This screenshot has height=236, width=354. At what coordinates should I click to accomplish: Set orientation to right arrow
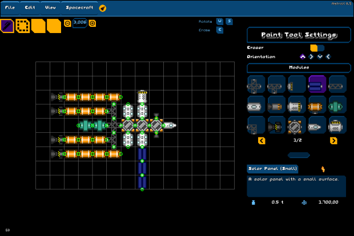311,56
